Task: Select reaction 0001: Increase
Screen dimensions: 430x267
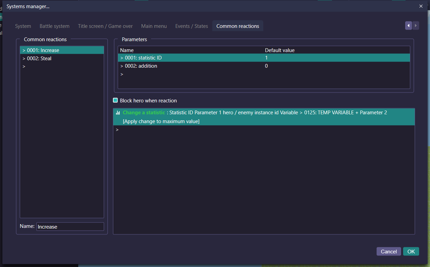Action: [62, 50]
